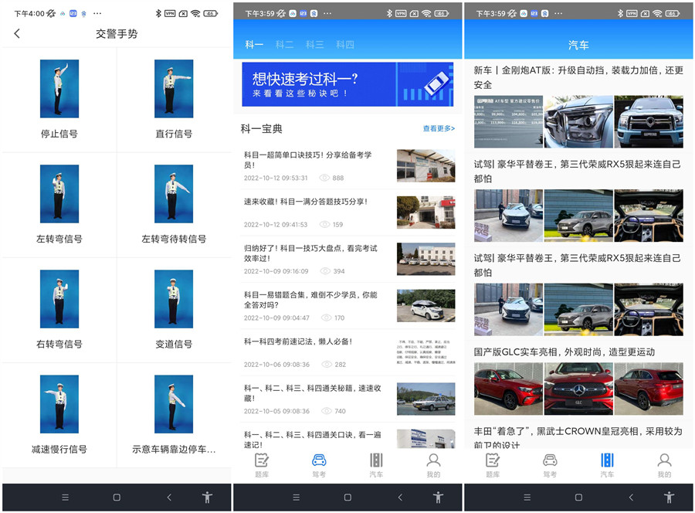View the red GLC front view photo
Viewport: 695px width, 513px height.
coord(578,389)
